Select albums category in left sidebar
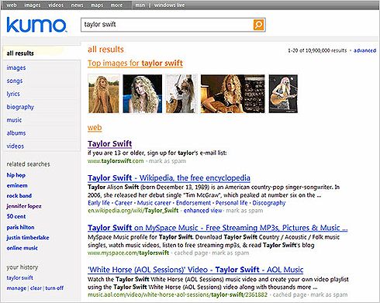The image size is (380, 303). pyautogui.click(x=16, y=133)
